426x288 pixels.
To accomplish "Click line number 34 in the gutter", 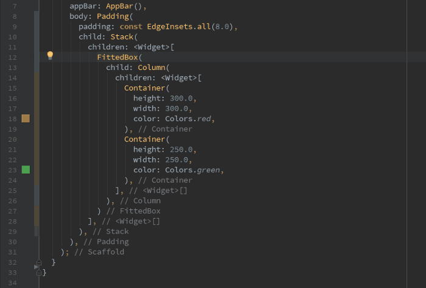I will click(x=14, y=283).
